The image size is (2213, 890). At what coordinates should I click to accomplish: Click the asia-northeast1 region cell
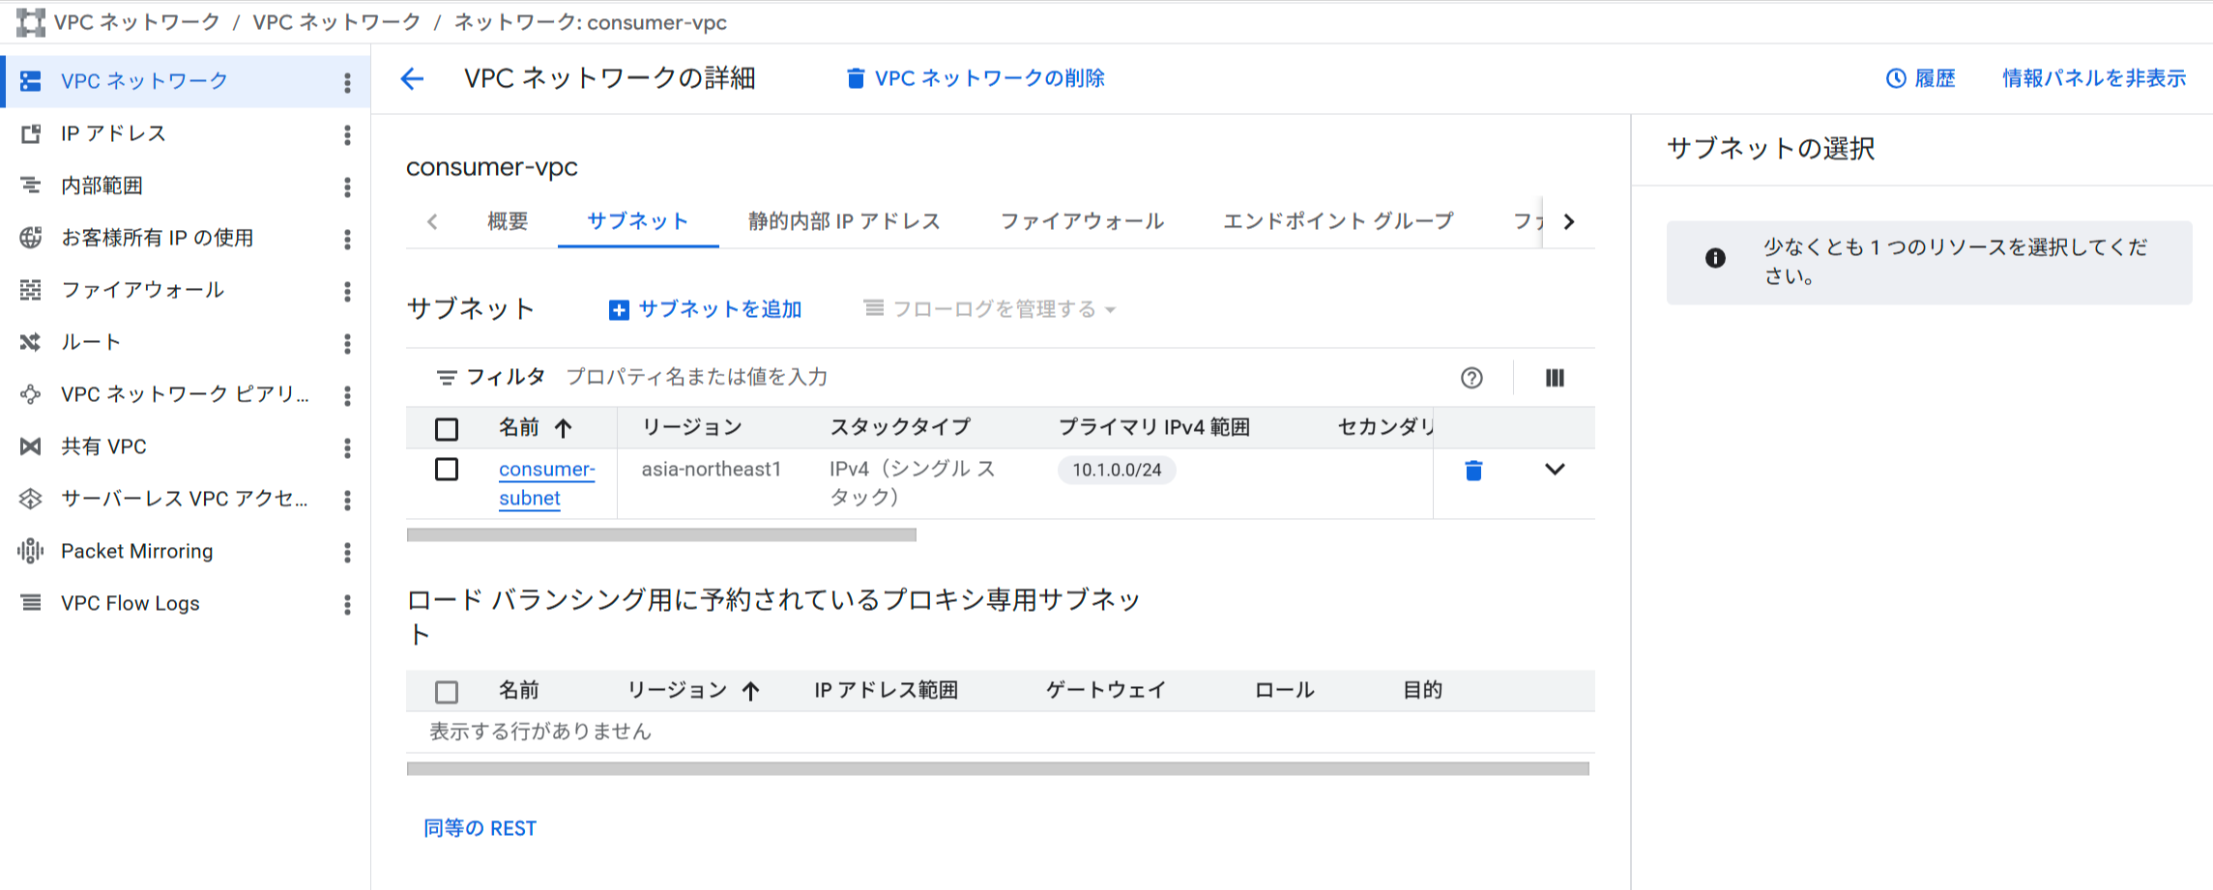point(711,469)
